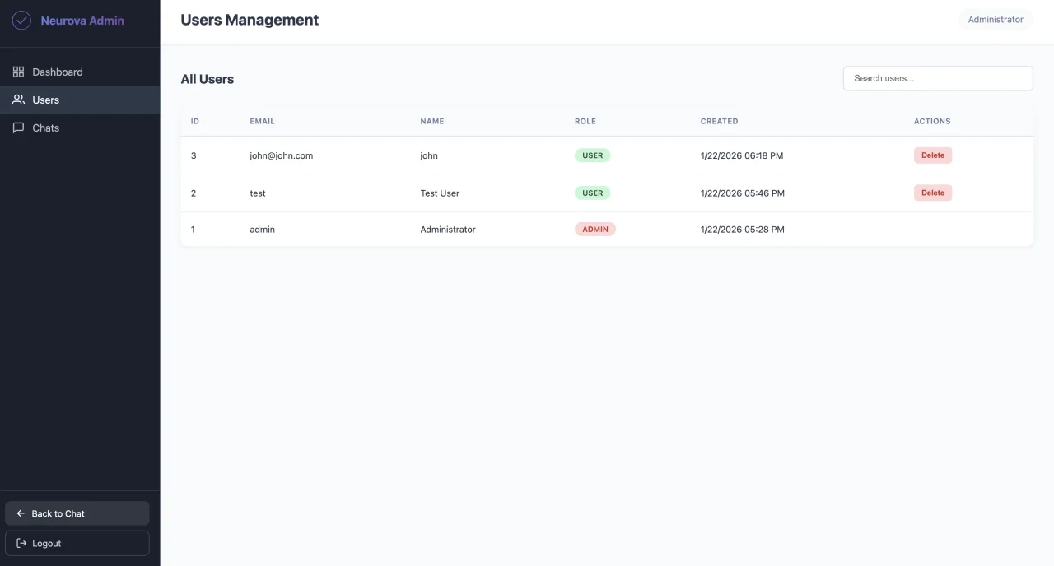Image resolution: width=1054 pixels, height=566 pixels.
Task: Click the john@john.com email cell
Action: 282,155
